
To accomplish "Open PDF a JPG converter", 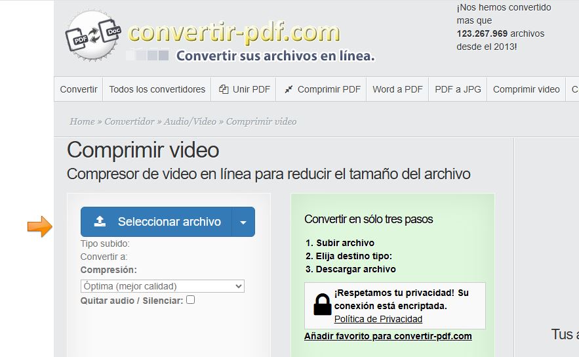I will (x=458, y=89).
